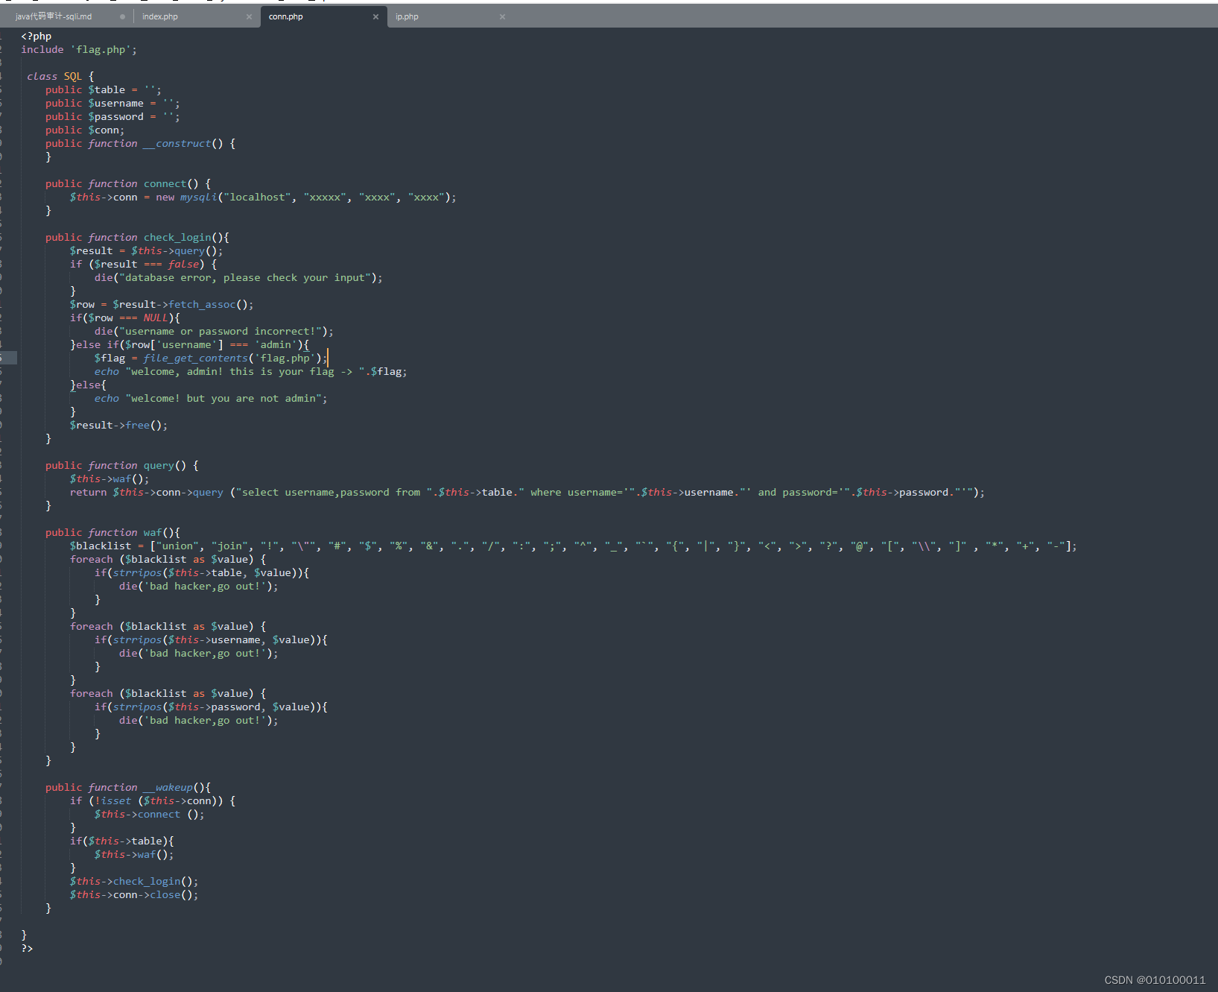This screenshot has height=992, width=1218.
Task: Select the conn.php tab
Action: point(286,16)
